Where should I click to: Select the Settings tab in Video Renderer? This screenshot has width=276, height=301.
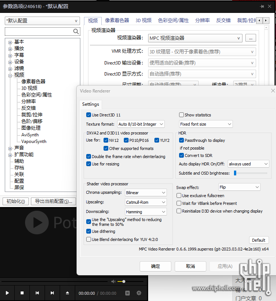pyautogui.click(x=91, y=104)
